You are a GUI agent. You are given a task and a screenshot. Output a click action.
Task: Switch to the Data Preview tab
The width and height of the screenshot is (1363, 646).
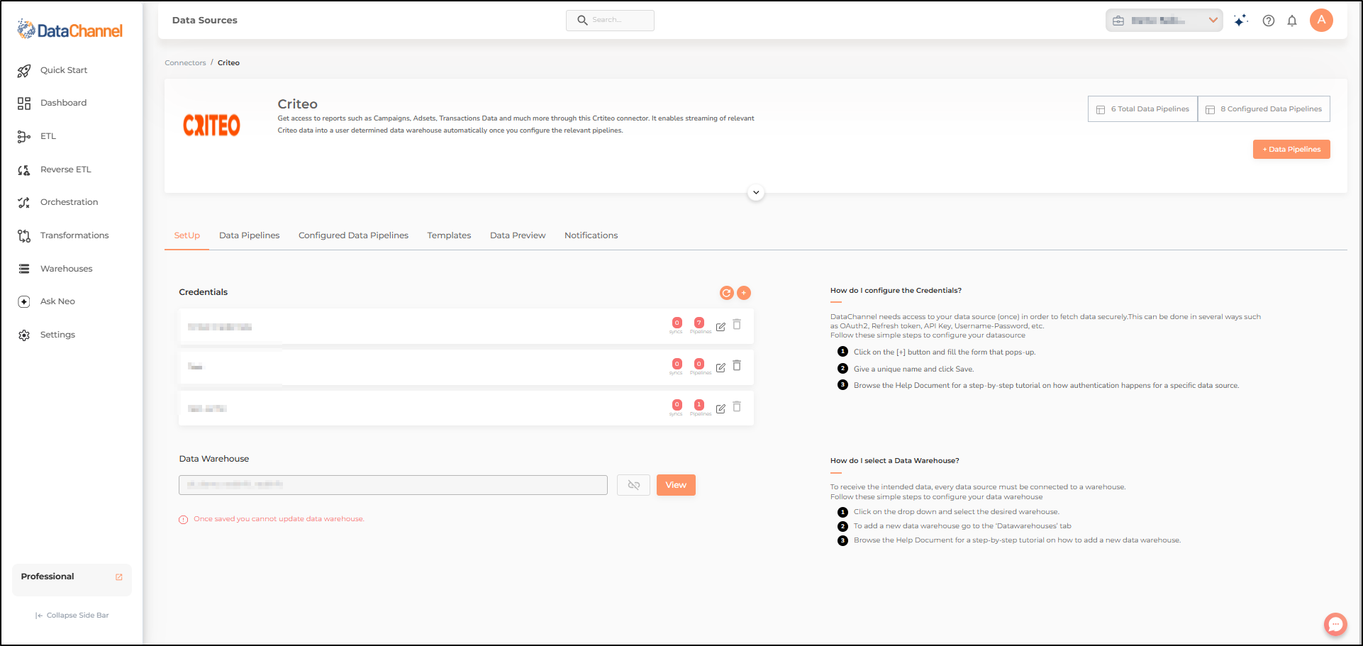click(x=518, y=235)
